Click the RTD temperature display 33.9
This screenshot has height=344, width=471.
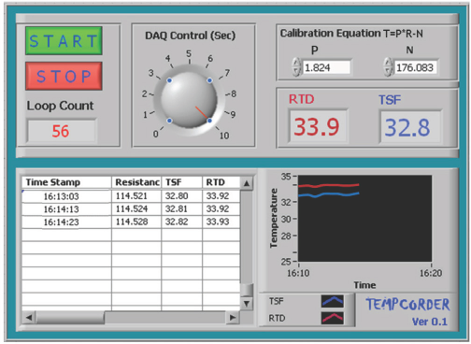point(317,126)
